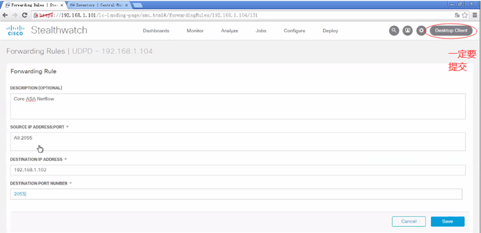Image resolution: width=481 pixels, height=233 pixels.
Task: Click the 'DESCRIPTION (OPTIONAL)' label
Action: tap(36, 88)
